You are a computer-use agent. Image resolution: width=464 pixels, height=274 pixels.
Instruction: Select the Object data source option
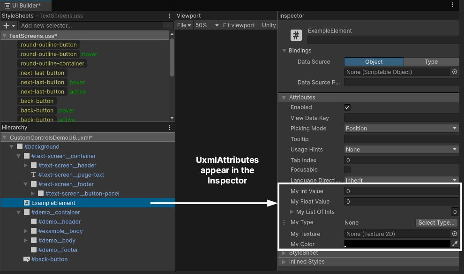tap(374, 61)
